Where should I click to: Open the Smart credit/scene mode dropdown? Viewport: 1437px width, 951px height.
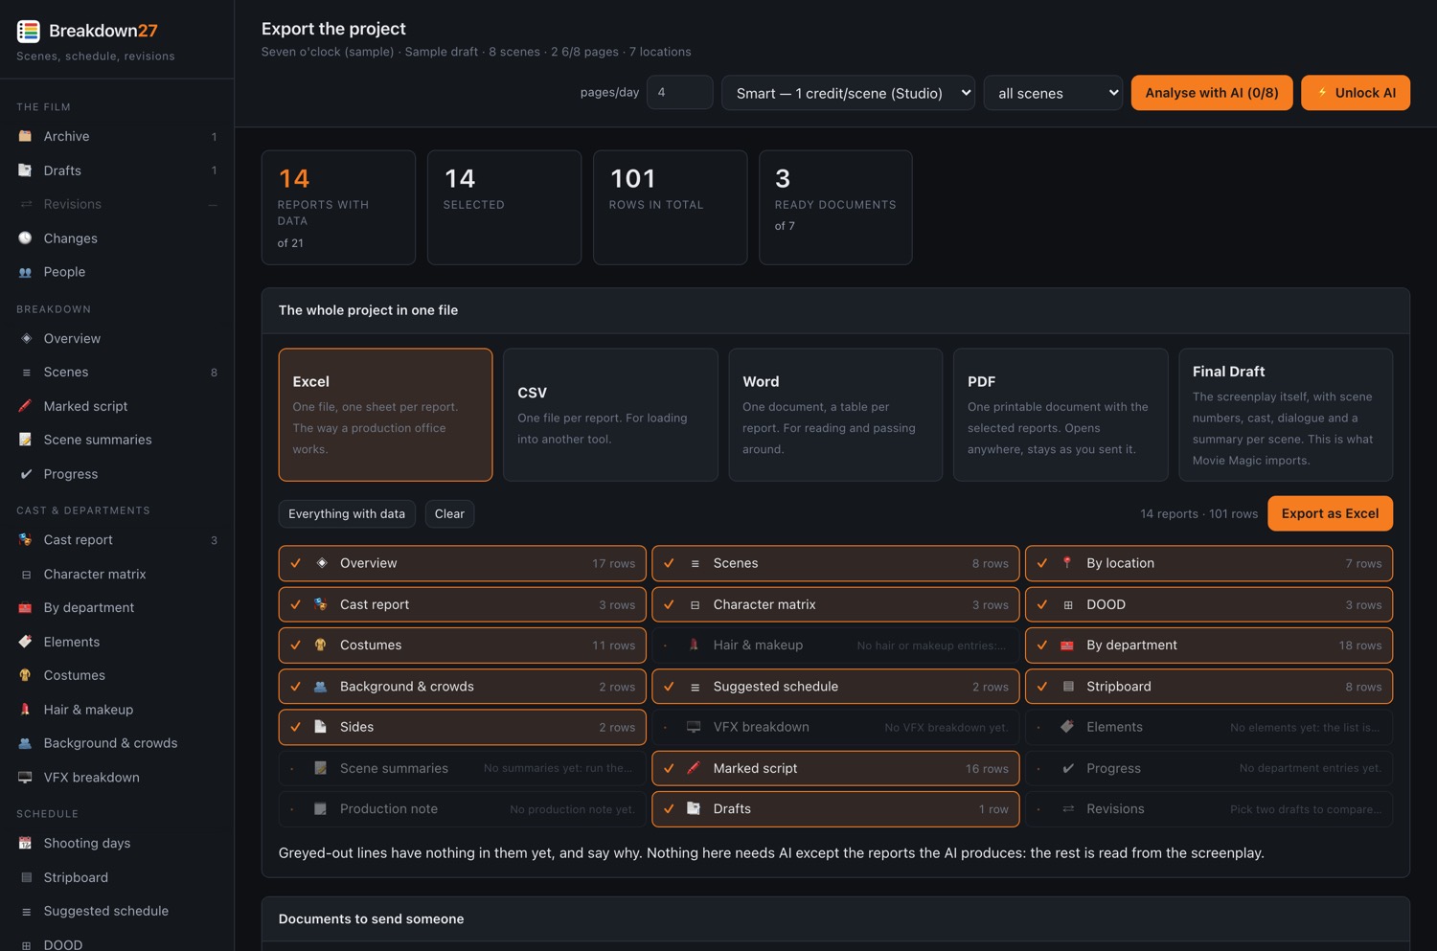(x=848, y=93)
